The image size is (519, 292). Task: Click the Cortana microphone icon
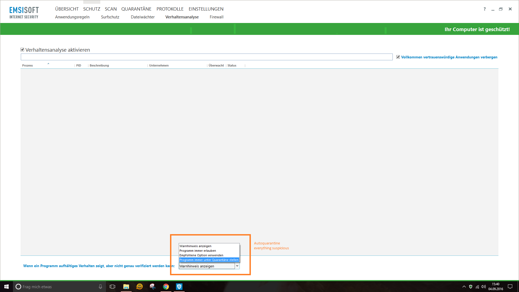100,287
